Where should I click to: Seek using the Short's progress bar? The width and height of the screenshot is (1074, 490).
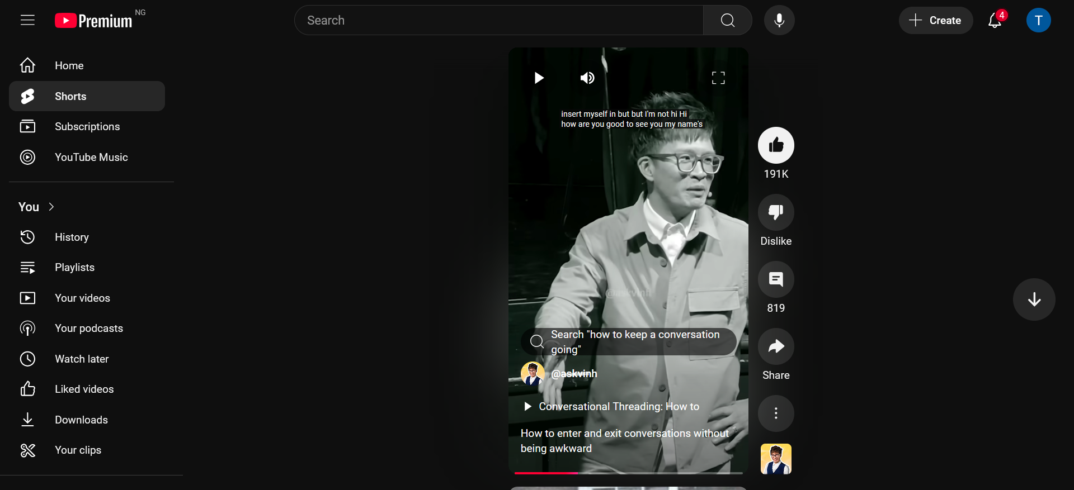[628, 473]
